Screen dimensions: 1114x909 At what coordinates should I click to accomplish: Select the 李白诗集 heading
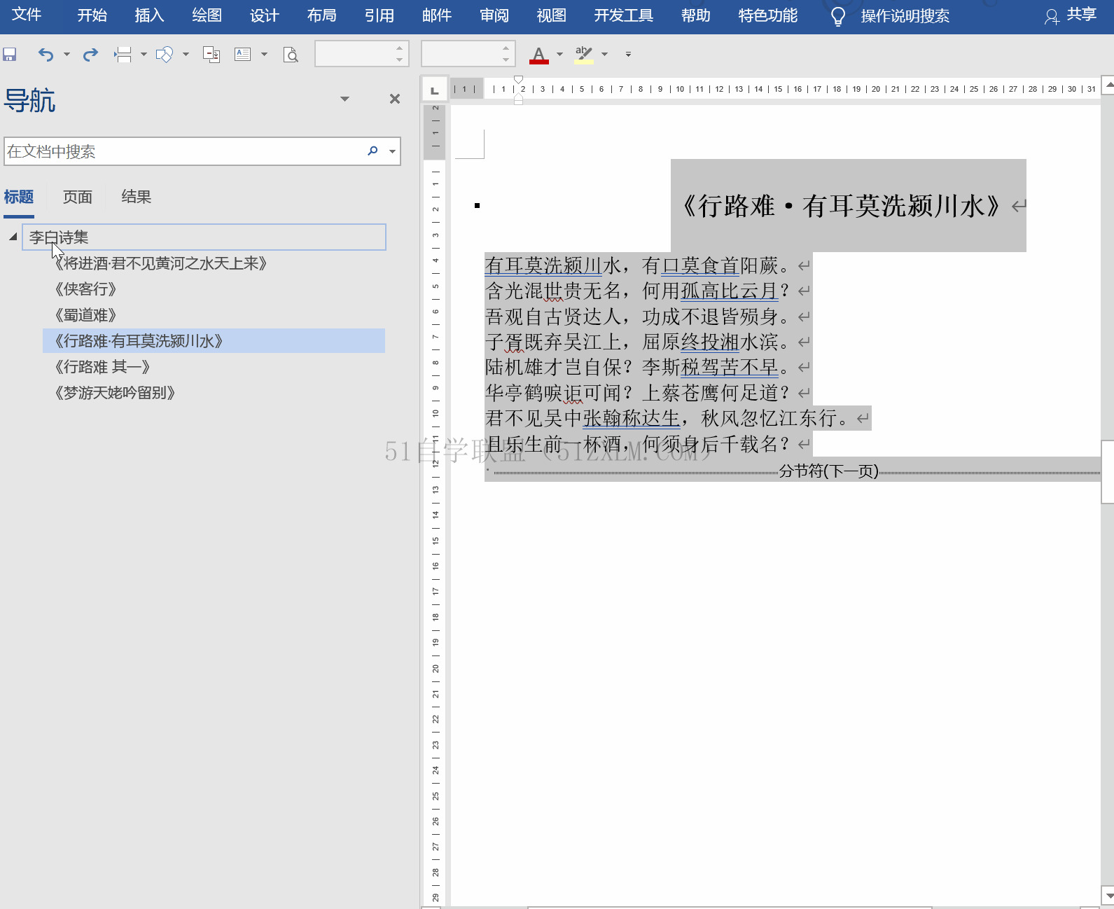pos(204,237)
